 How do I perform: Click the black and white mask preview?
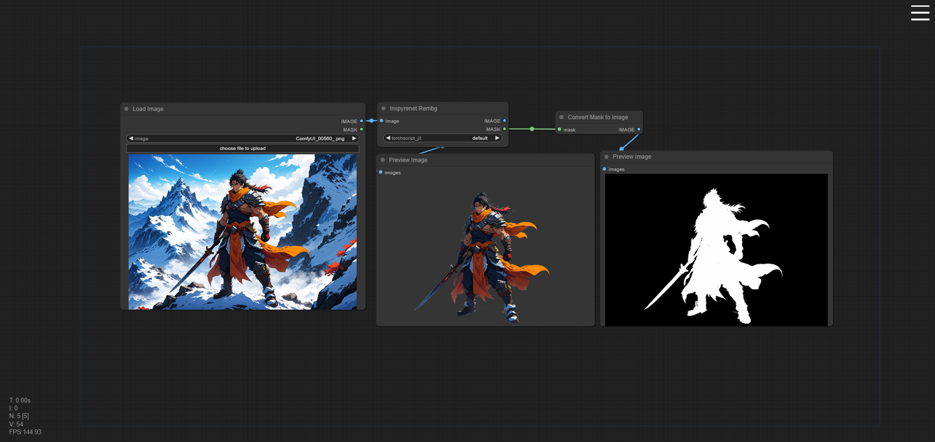click(x=717, y=250)
